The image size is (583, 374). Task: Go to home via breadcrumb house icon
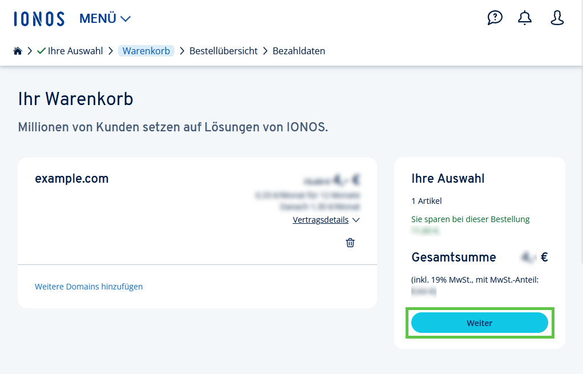point(18,51)
